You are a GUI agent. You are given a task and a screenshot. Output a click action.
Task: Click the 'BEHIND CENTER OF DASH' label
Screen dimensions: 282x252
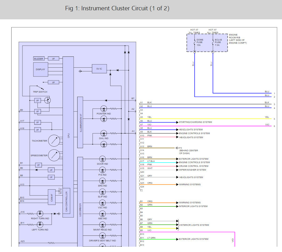click(x=189, y=152)
